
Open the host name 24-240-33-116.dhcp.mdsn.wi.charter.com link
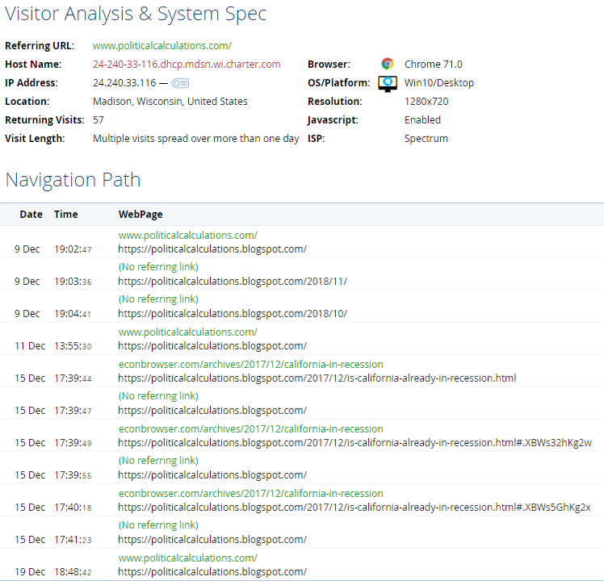[187, 65]
